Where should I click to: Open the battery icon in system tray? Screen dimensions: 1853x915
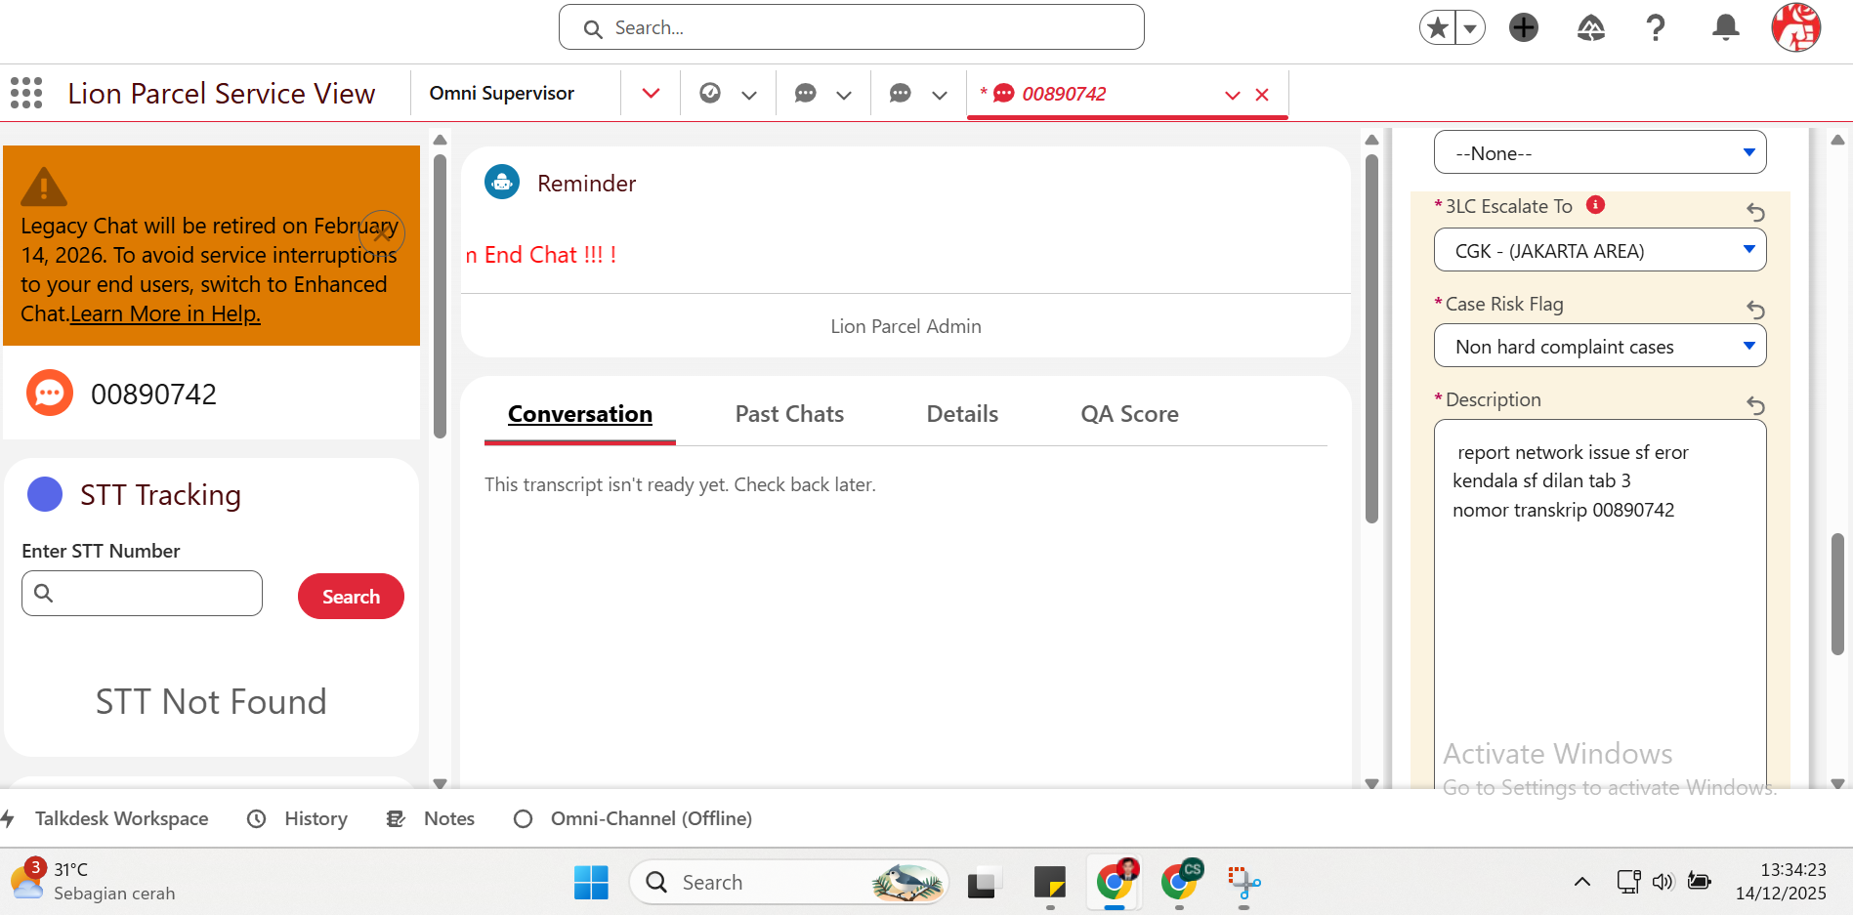click(1700, 882)
